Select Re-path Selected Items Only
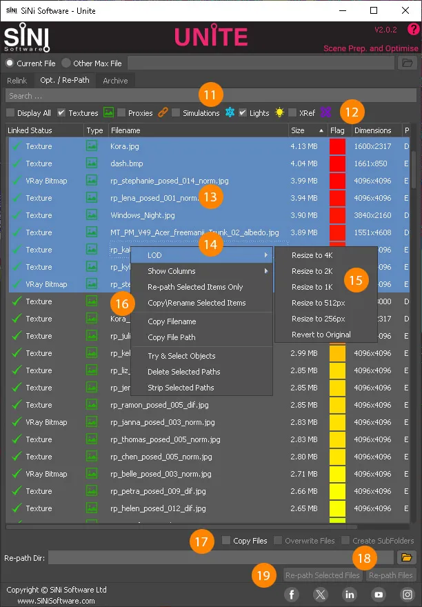This screenshot has width=422, height=607. pos(202,287)
